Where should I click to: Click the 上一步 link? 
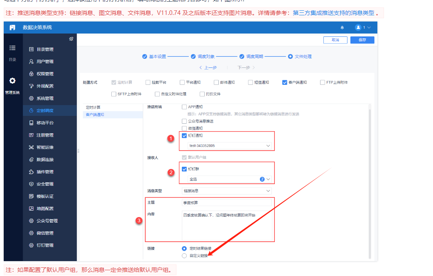tap(208, 67)
